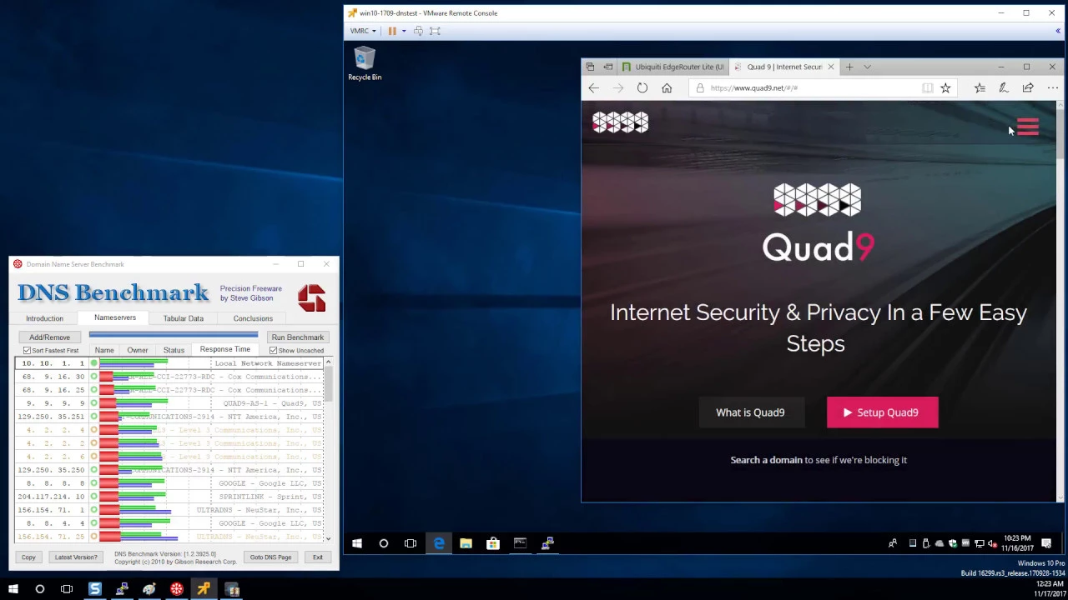
Task: Enter full screen in VMware Remote Console
Action: pyautogui.click(x=435, y=31)
